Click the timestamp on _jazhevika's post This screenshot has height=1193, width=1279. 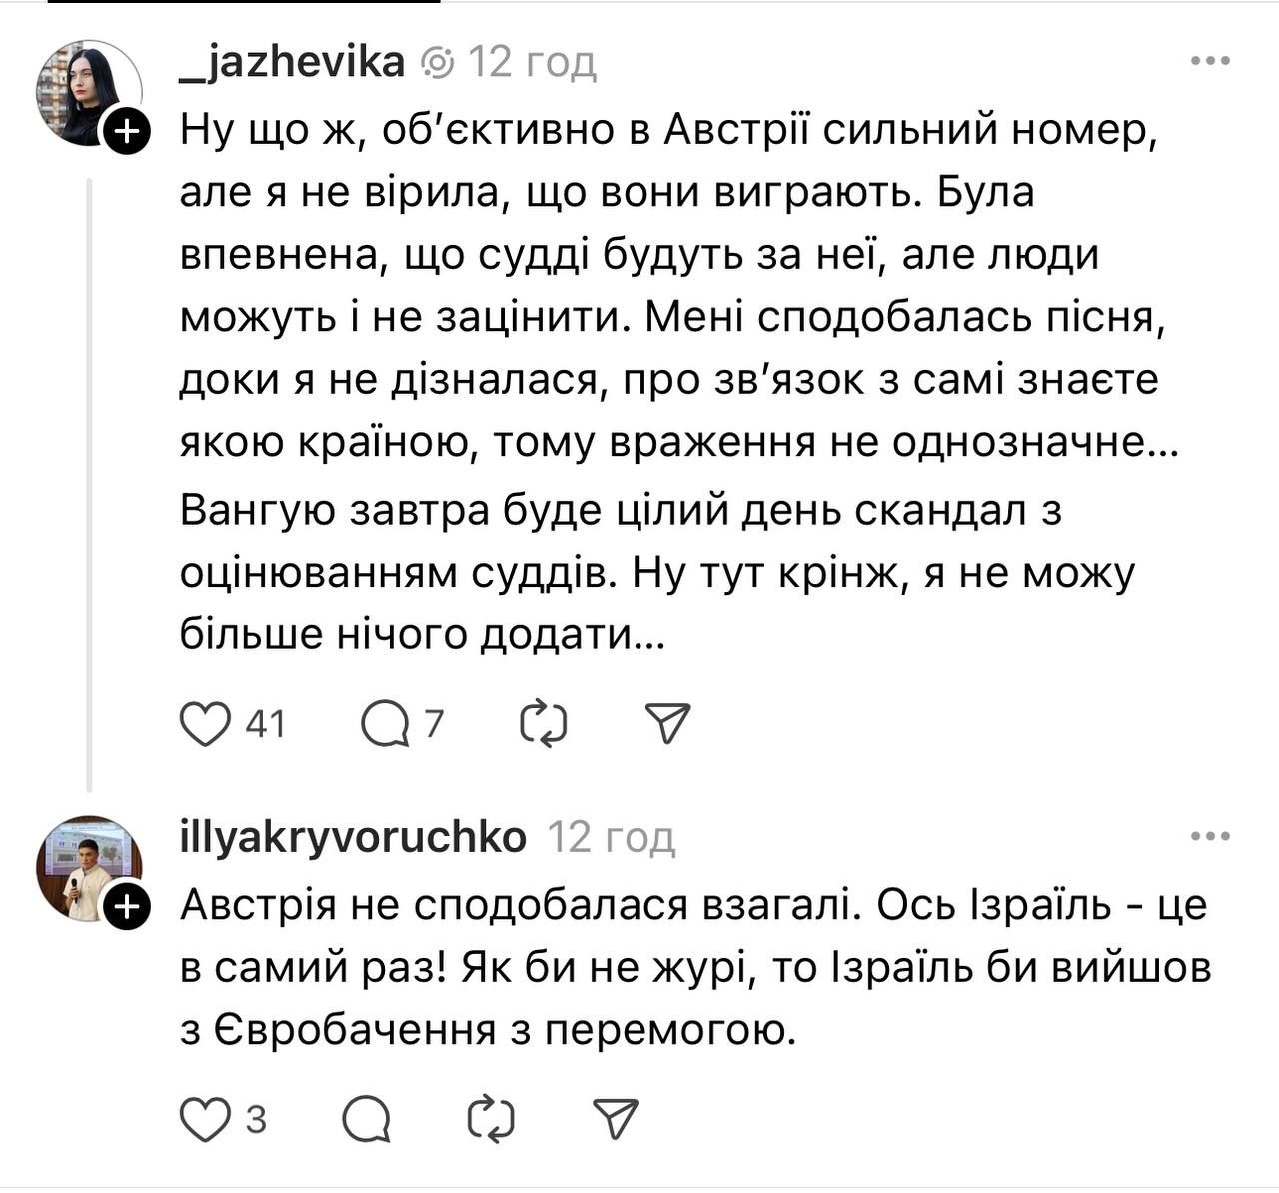tap(532, 62)
